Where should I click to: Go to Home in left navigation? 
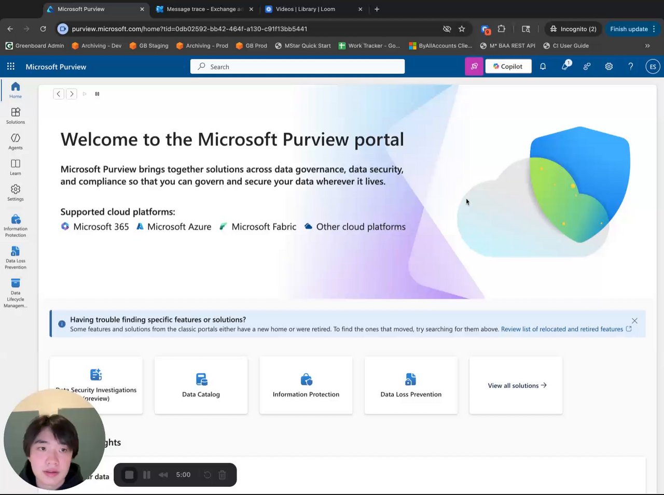pyautogui.click(x=16, y=90)
